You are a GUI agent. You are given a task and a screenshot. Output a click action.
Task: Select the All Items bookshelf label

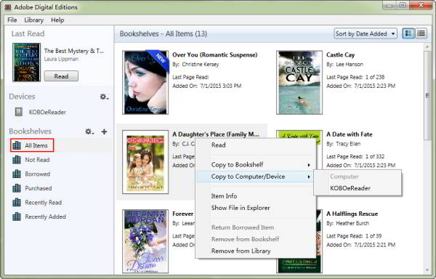(x=36, y=145)
